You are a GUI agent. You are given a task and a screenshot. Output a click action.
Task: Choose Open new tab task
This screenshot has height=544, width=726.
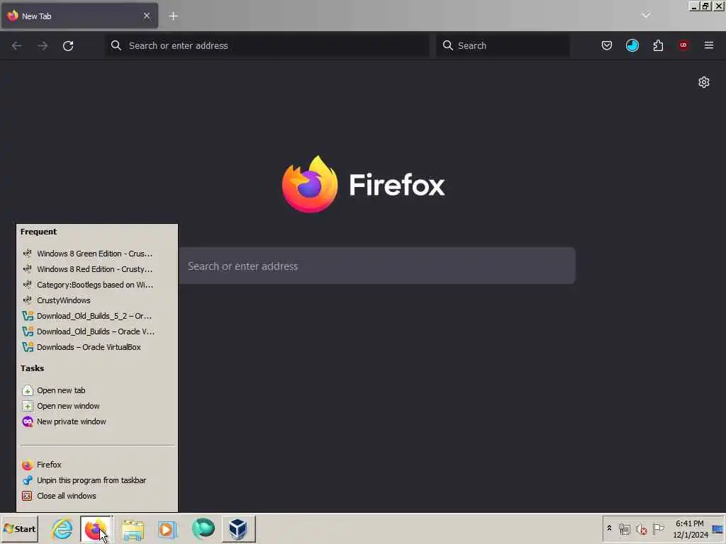(x=97, y=390)
